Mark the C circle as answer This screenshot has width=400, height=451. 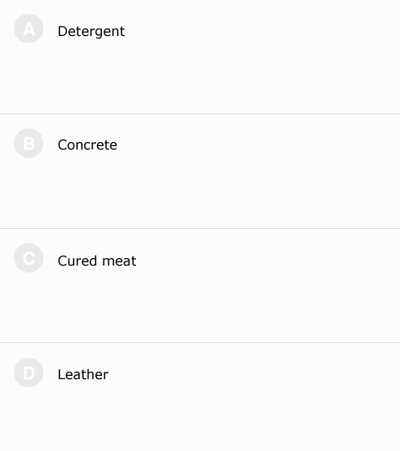(28, 258)
